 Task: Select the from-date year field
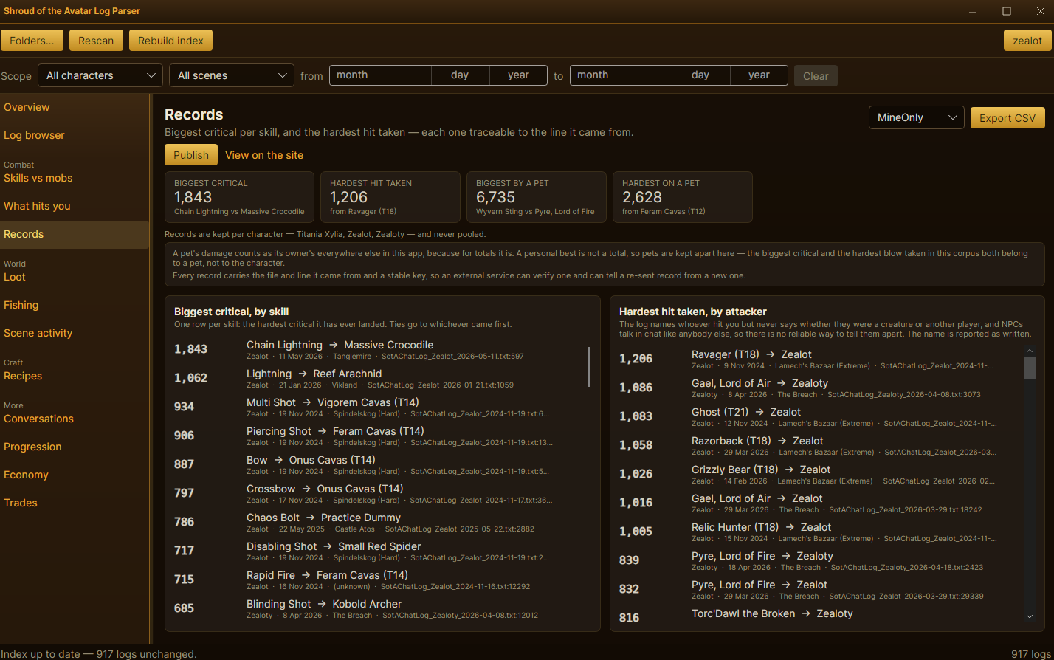[518, 75]
